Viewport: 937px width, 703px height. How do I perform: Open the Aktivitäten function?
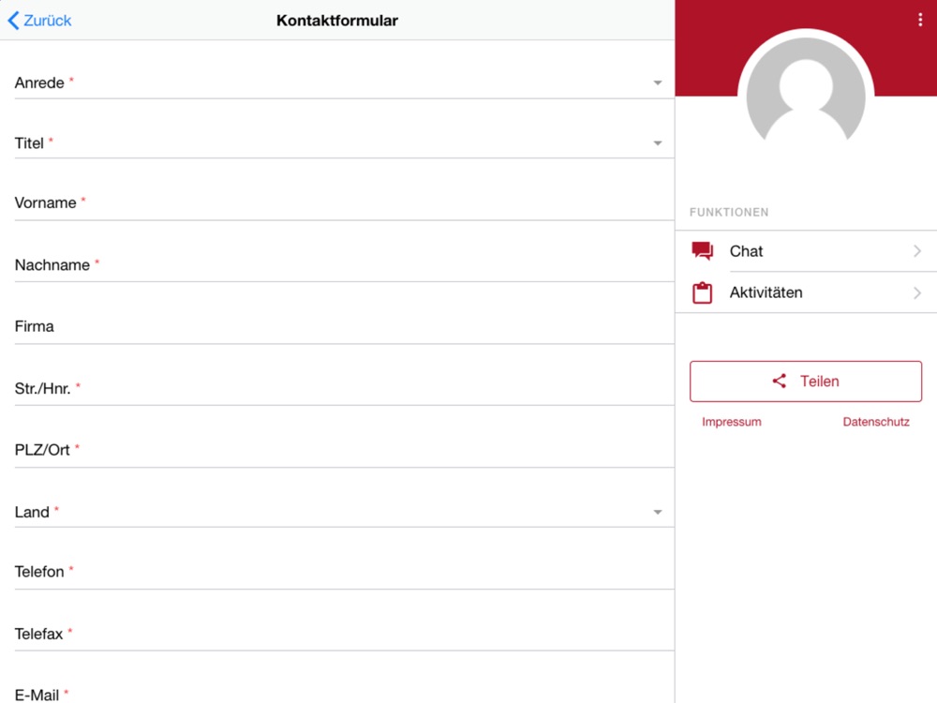coord(806,292)
